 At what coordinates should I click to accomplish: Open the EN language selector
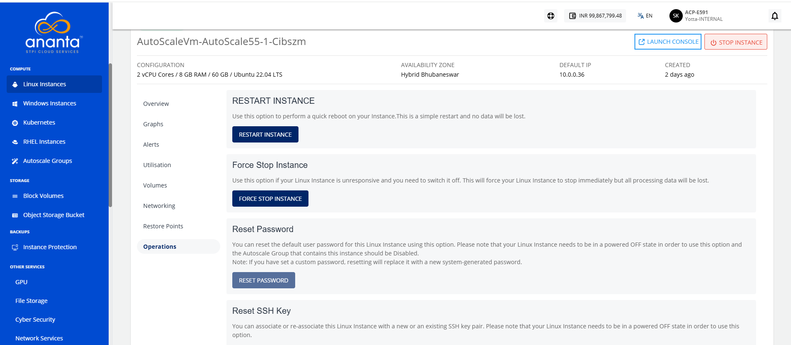tap(645, 16)
